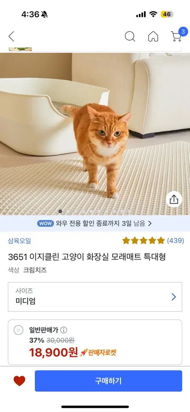
Task: Tap the cart badge showing 3
Action: [183, 32]
